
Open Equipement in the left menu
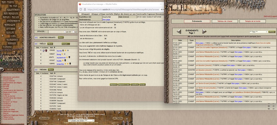[x=13, y=10]
